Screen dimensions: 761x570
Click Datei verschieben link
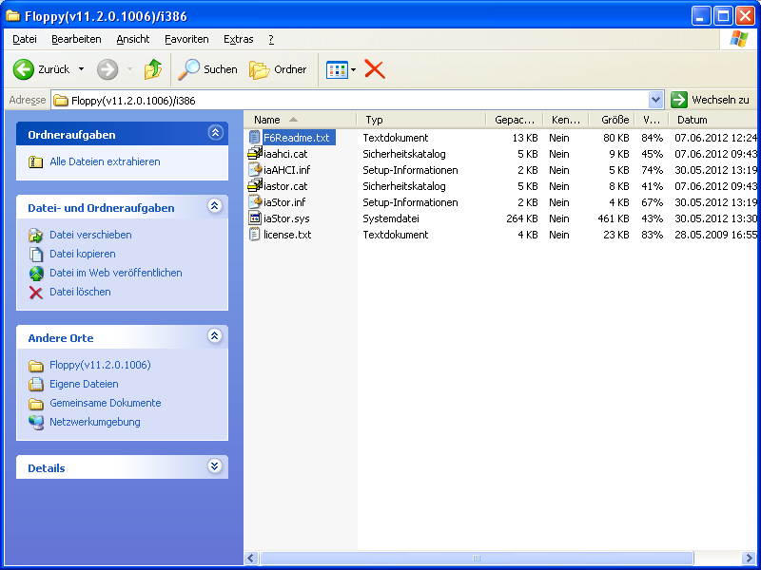pos(90,235)
